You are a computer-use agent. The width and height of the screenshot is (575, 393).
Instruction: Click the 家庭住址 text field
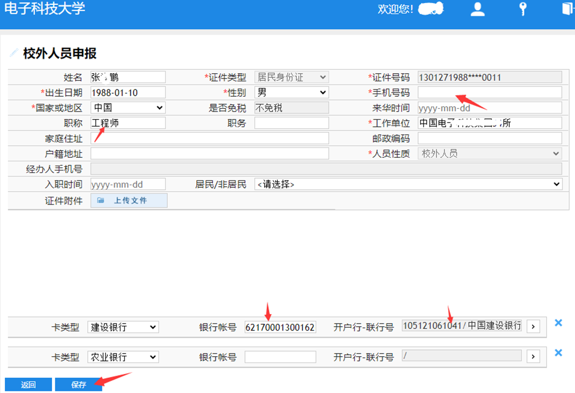(x=209, y=138)
